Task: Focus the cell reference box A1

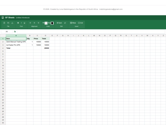Action: pyautogui.click(x=7, y=31)
